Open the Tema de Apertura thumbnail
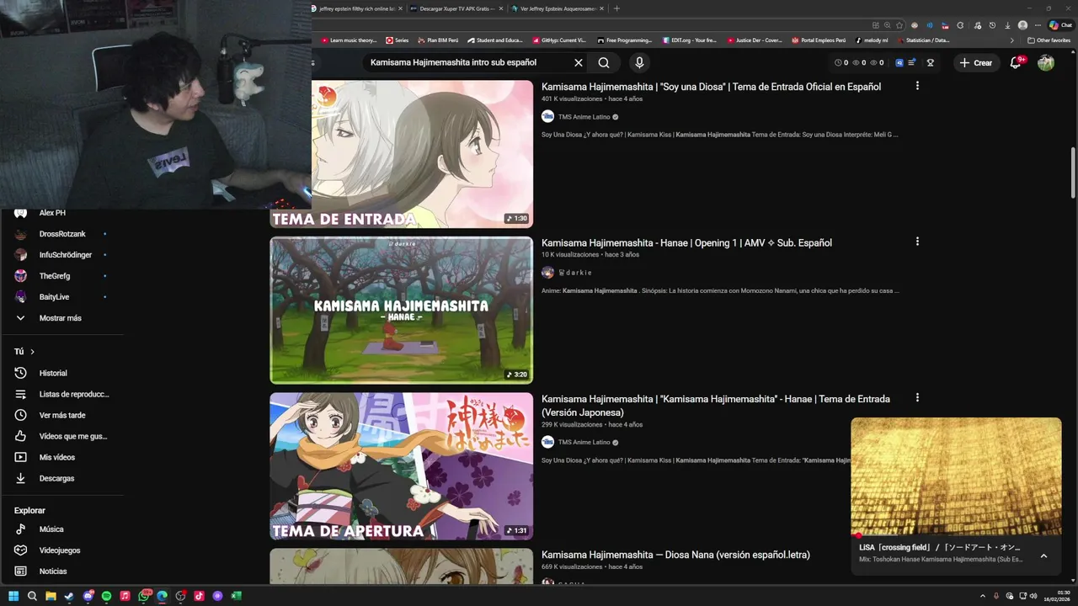The width and height of the screenshot is (1078, 606). (401, 466)
